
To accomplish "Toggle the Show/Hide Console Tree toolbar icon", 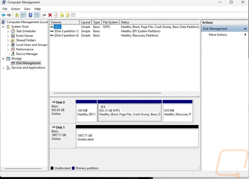I will (x=23, y=15).
